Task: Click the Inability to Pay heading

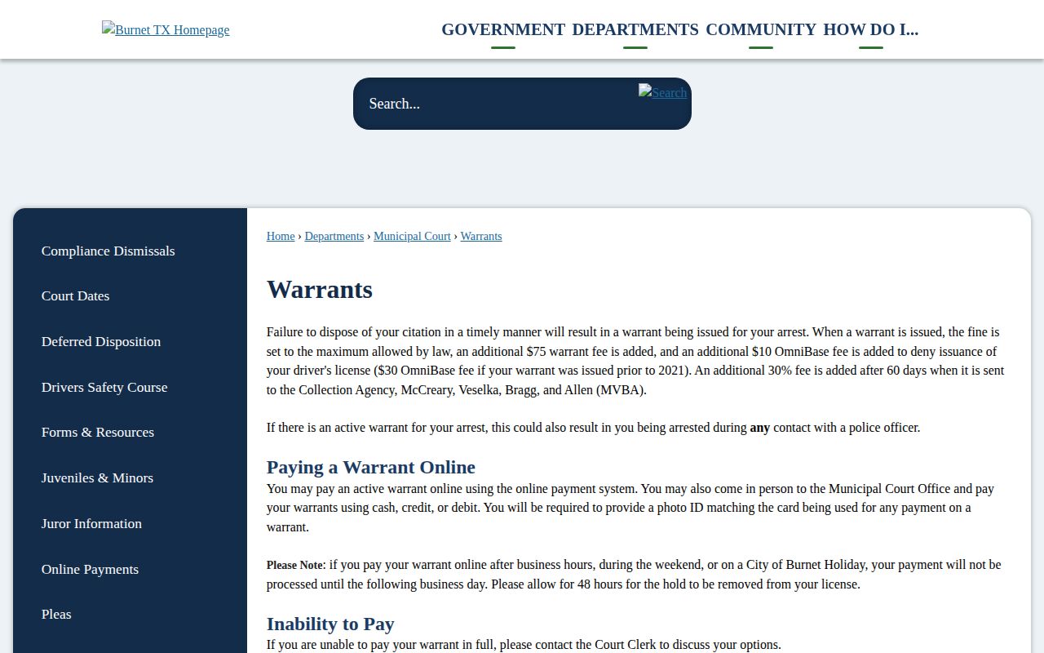Action: coord(330,624)
